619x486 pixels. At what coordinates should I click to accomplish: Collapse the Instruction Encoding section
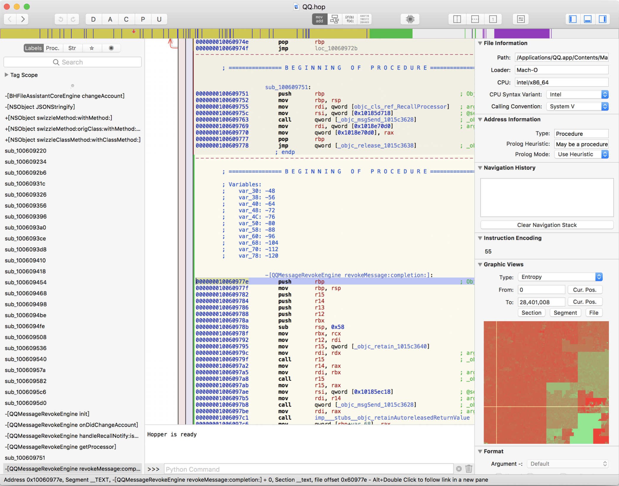click(480, 238)
